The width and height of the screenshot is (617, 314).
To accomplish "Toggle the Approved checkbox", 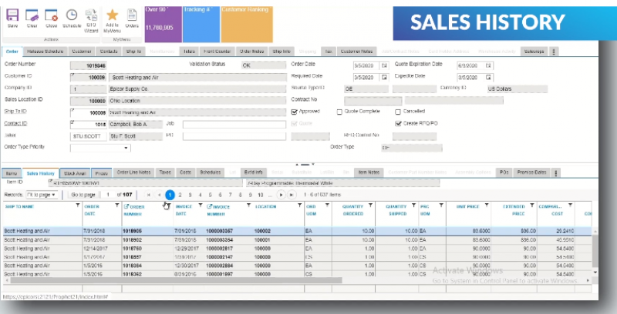I will point(294,112).
